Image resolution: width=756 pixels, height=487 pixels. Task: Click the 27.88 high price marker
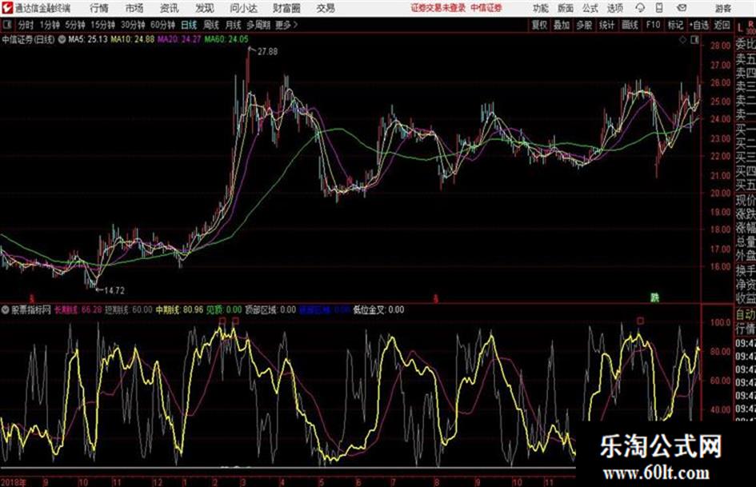tap(267, 52)
